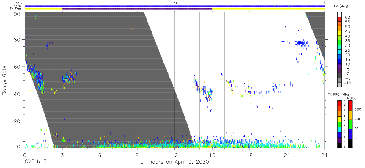Click the CPID label
This screenshot has width=365, height=168.
pos(18,3)
